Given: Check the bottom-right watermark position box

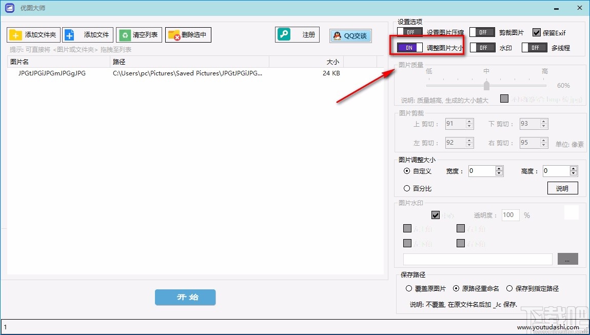Looking at the screenshot, I should (461, 243).
